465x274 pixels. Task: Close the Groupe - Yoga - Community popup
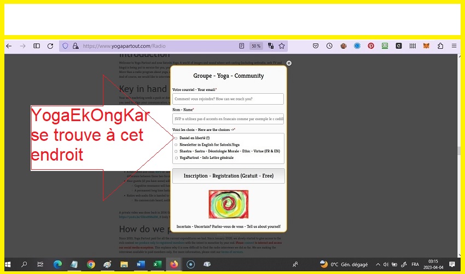click(x=289, y=63)
